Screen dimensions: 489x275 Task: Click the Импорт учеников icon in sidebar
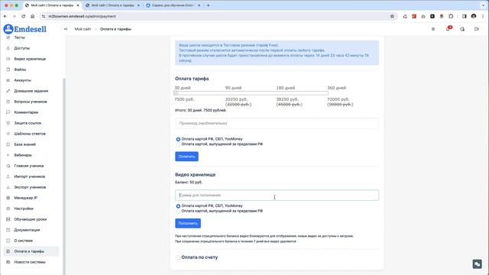(8, 176)
